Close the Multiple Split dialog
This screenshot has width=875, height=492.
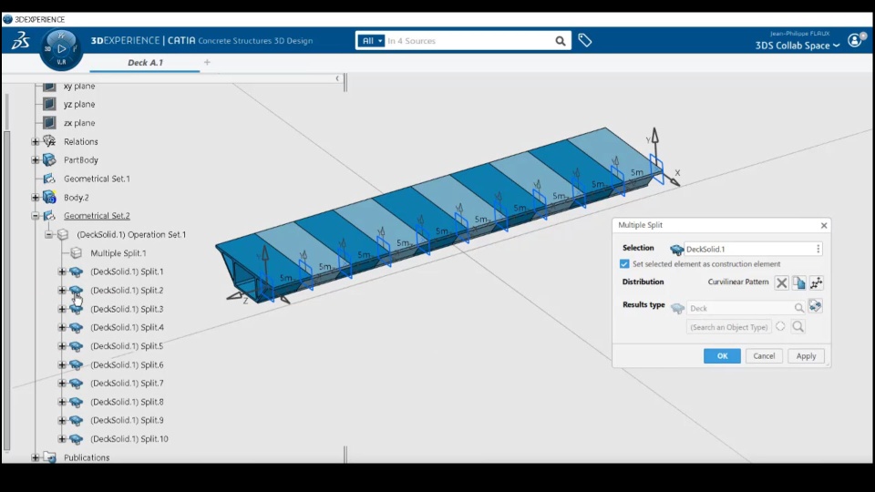click(x=824, y=225)
